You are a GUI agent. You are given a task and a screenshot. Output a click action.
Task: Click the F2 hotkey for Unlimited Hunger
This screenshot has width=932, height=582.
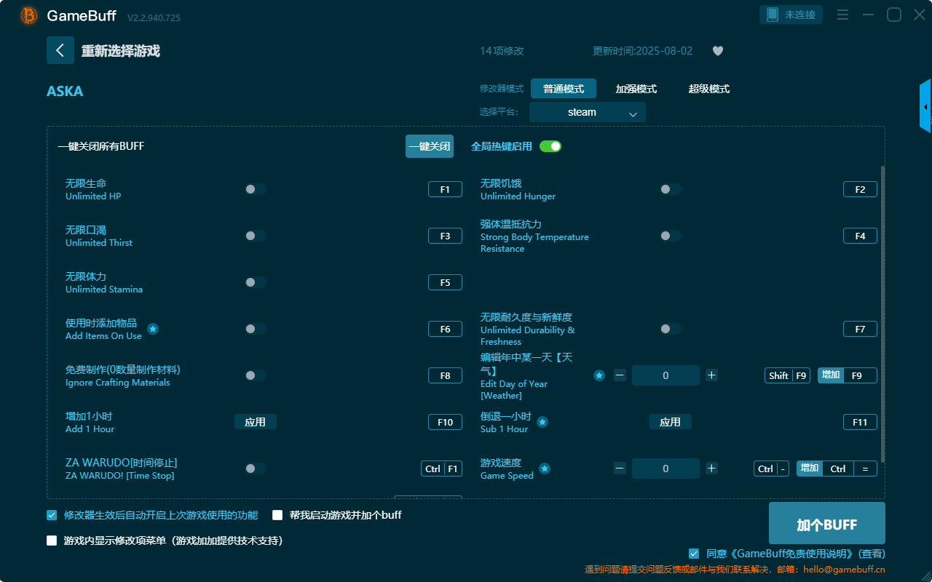[x=860, y=189]
